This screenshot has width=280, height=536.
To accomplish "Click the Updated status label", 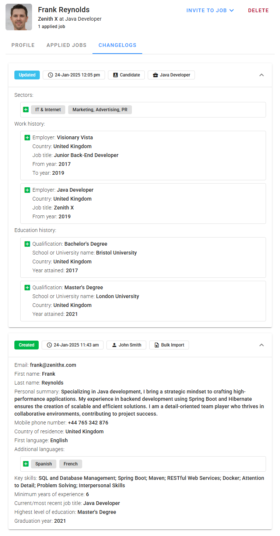I will click(x=27, y=75).
